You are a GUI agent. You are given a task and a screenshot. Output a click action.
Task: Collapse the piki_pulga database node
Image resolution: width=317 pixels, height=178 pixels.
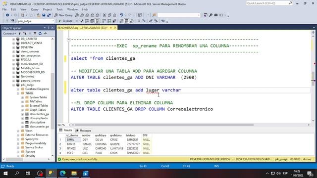[13, 85]
